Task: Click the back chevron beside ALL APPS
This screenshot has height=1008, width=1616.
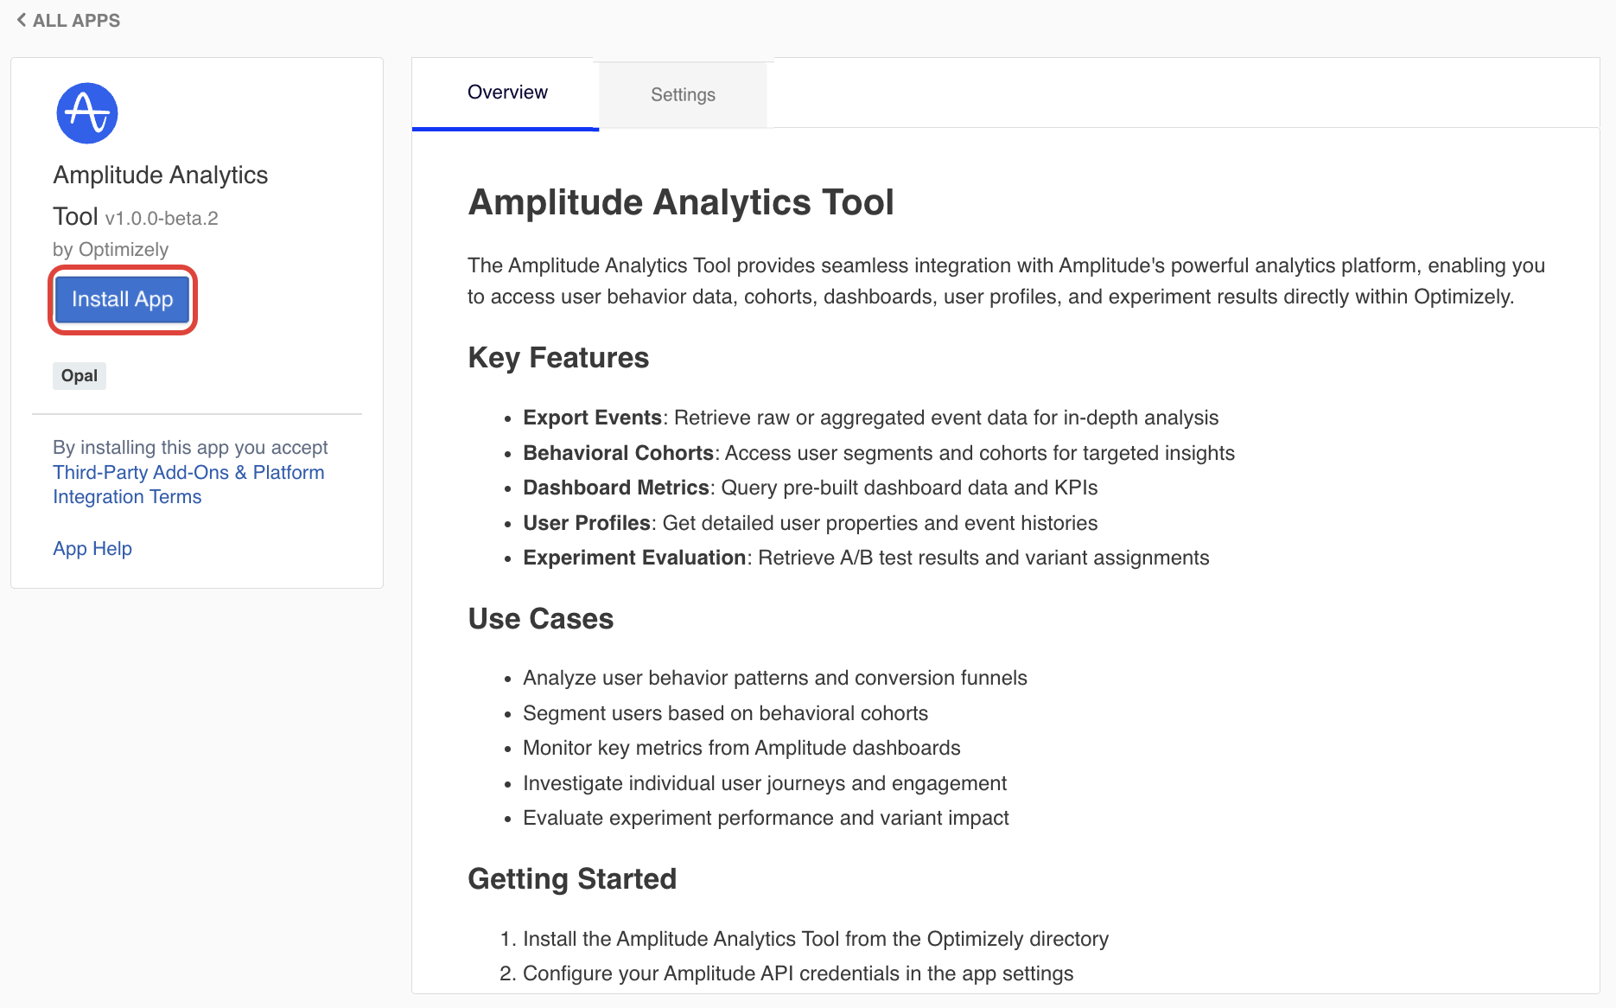Action: coord(21,20)
